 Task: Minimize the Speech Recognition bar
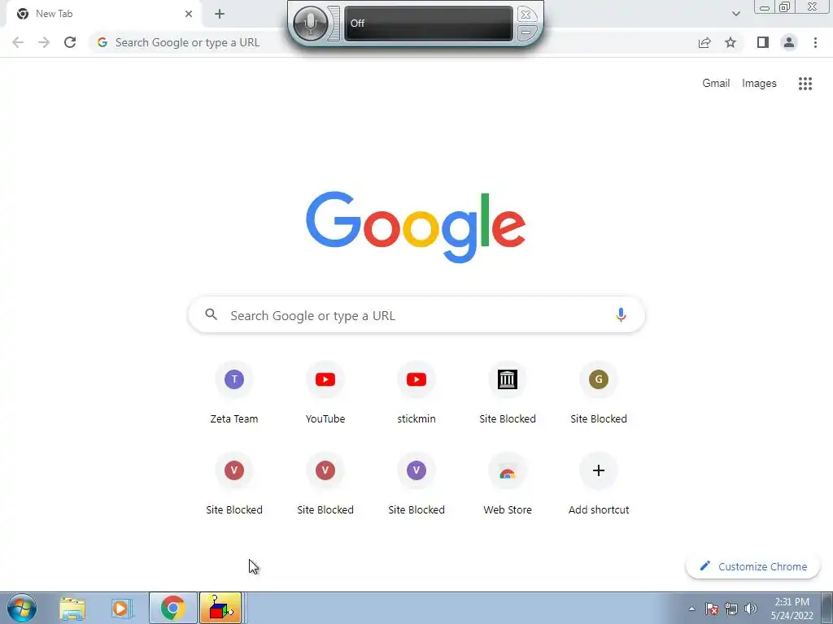[526, 32]
